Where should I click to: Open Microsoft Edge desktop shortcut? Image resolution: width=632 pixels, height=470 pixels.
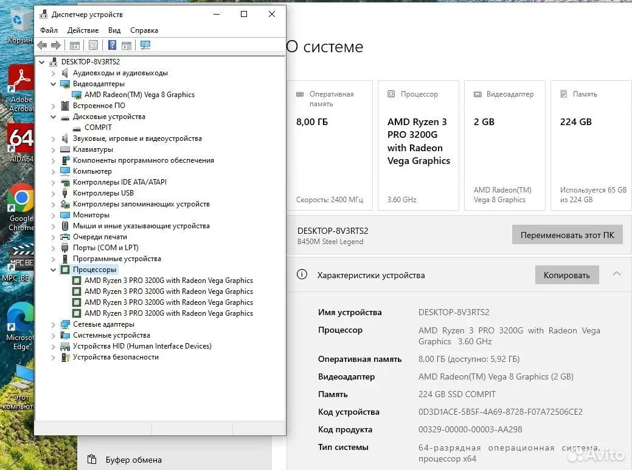point(21,326)
